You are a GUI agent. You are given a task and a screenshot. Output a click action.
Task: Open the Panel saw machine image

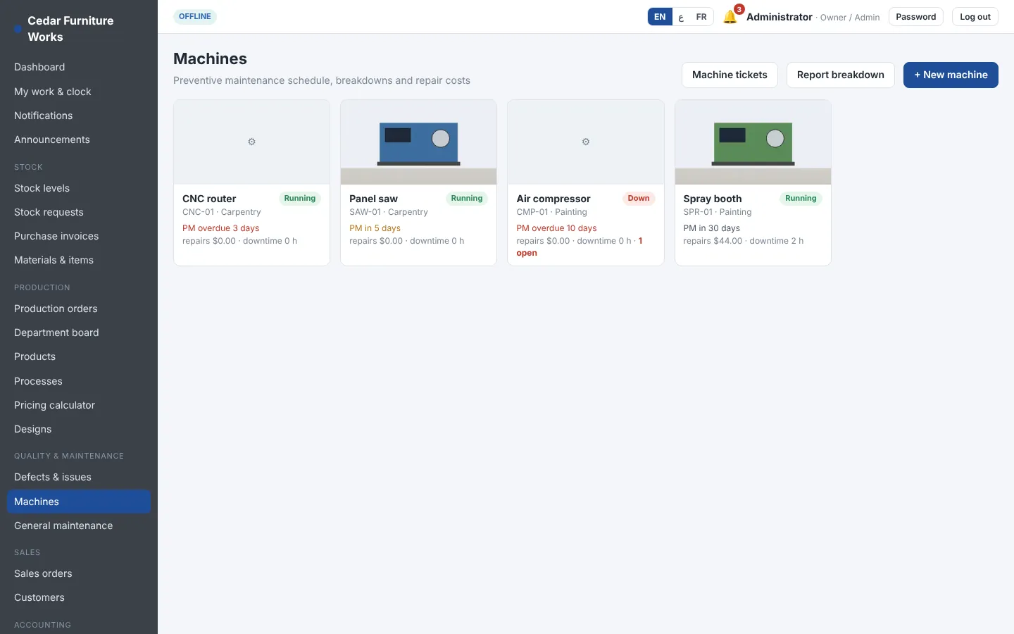click(x=418, y=142)
